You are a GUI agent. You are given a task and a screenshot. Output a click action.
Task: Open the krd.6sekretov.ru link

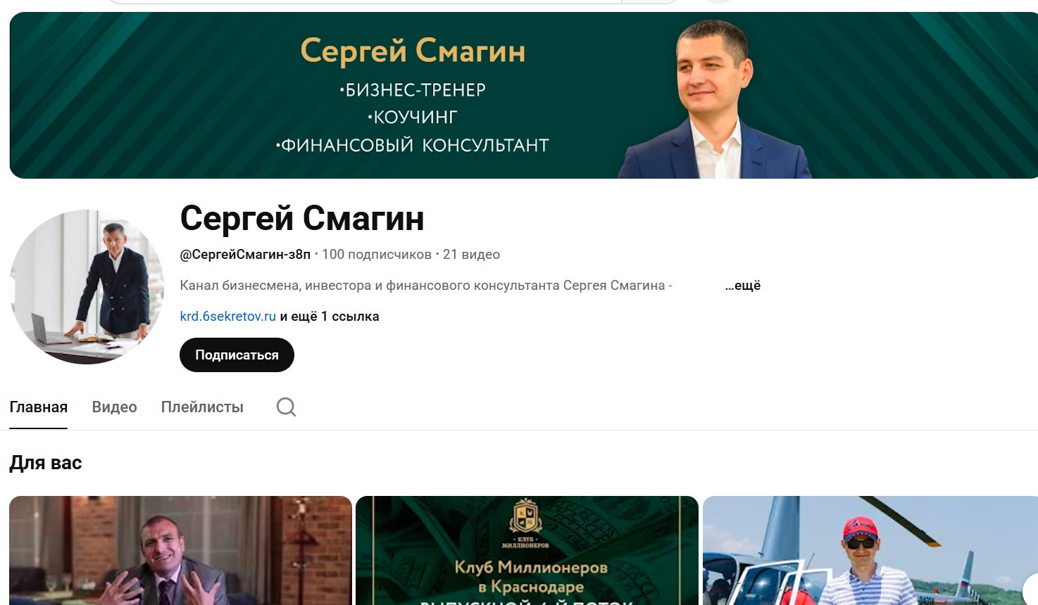(x=227, y=317)
